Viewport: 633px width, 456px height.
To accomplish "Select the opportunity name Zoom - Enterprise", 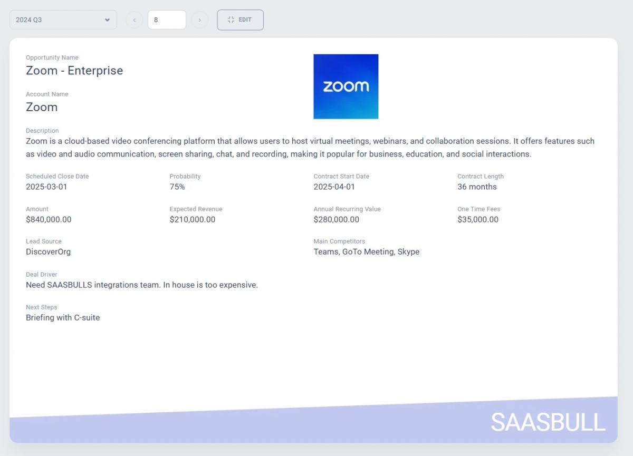I will click(x=74, y=71).
